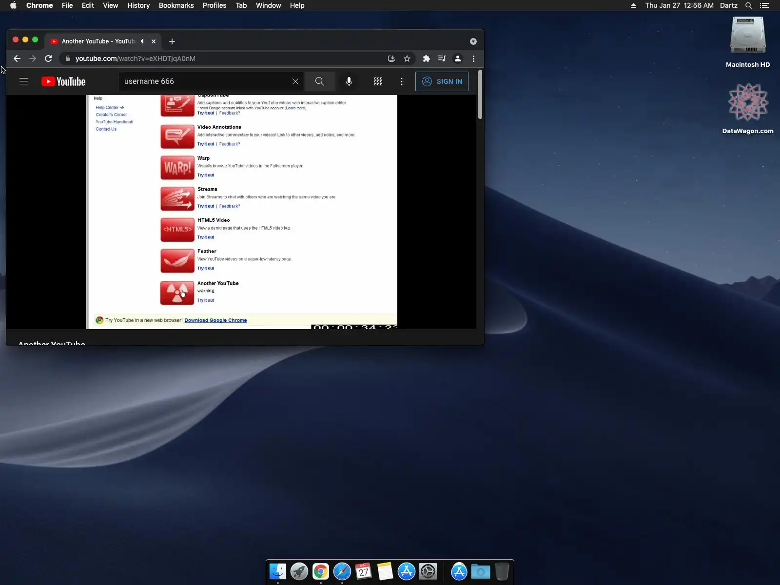Go back using Chrome's back arrow
This screenshot has width=780, height=585.
pos(17,58)
